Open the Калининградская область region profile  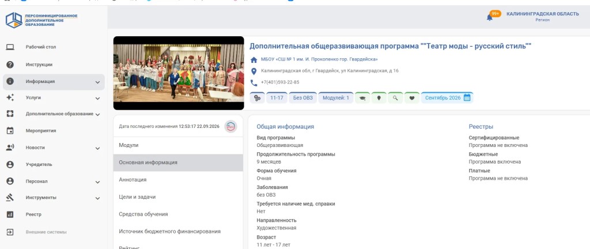tap(543, 17)
